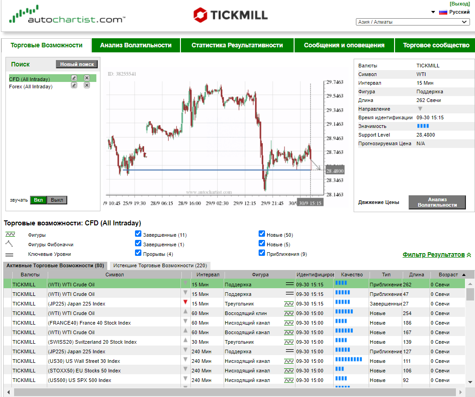This screenshot has height=397, width=475.
Task: Open the Торговое сообщество tab
Action: tap(436, 45)
